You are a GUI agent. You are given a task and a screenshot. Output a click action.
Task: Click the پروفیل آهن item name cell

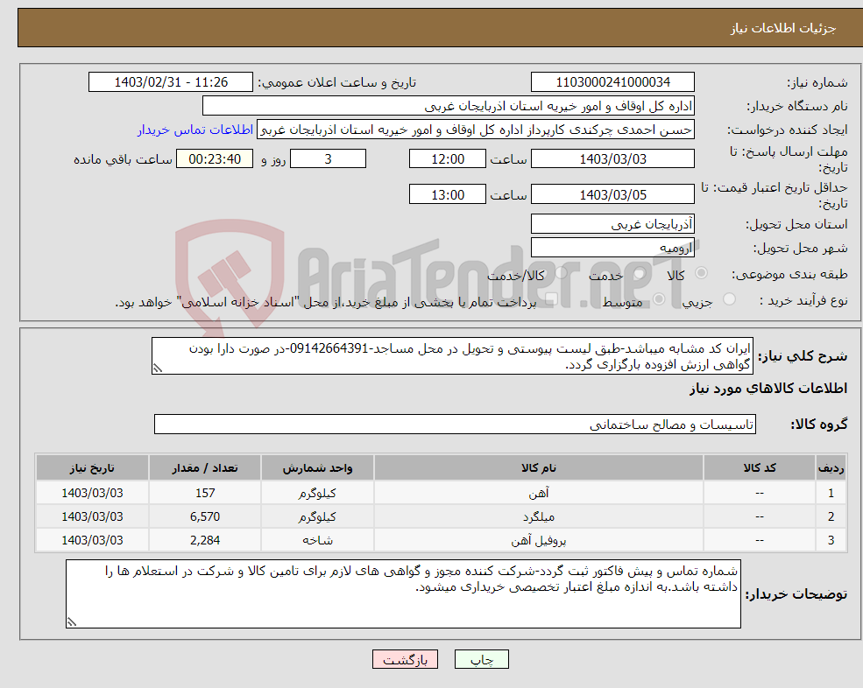pos(538,541)
